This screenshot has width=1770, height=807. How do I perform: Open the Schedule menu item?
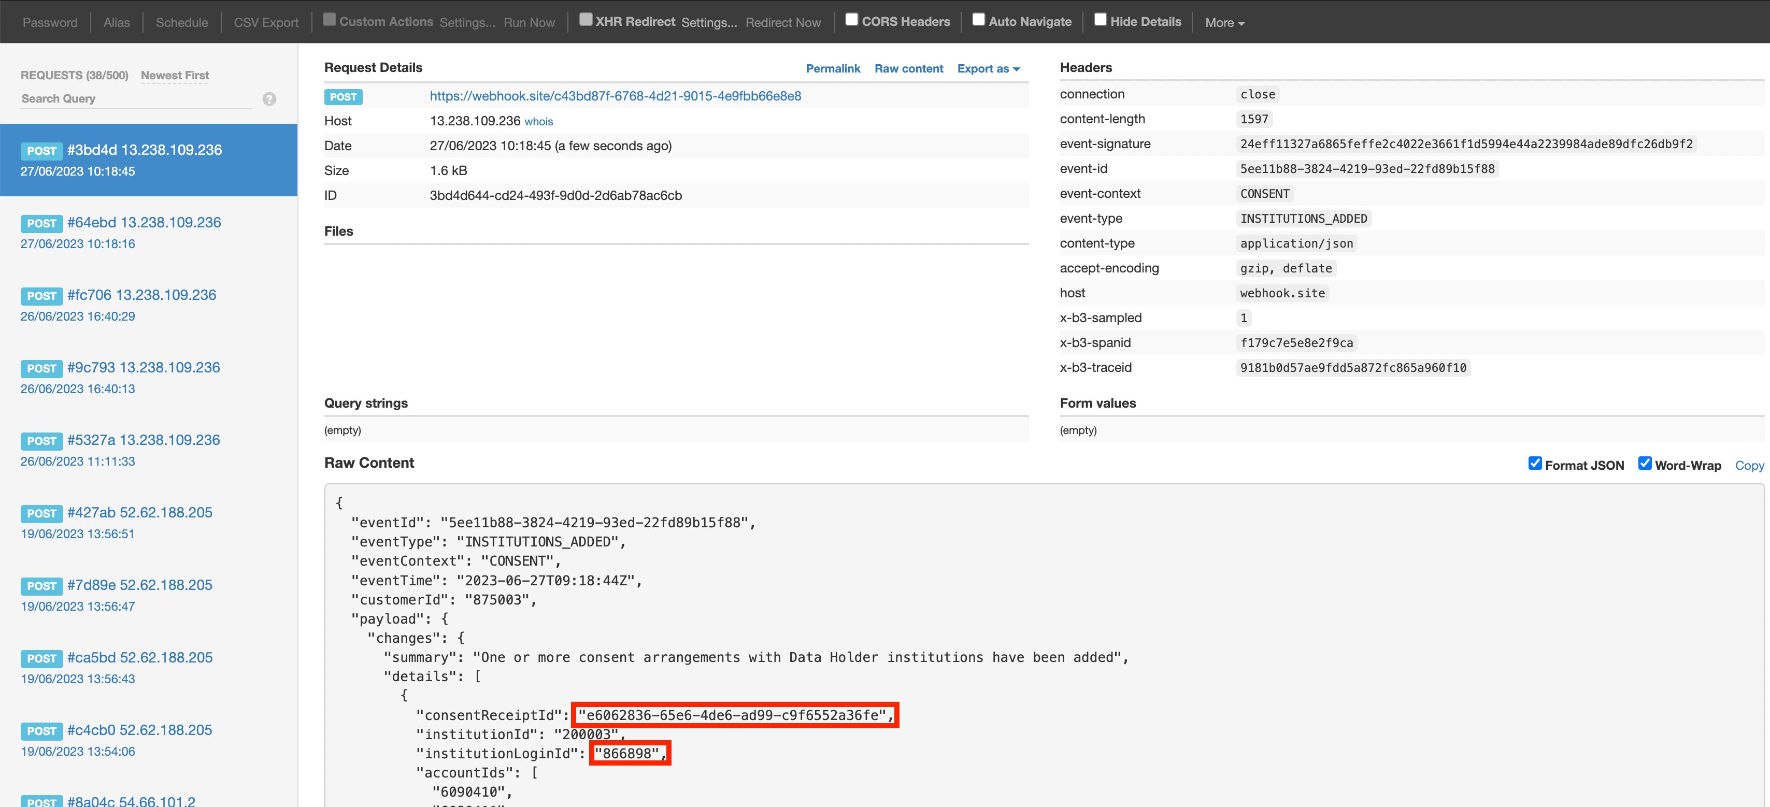(181, 23)
